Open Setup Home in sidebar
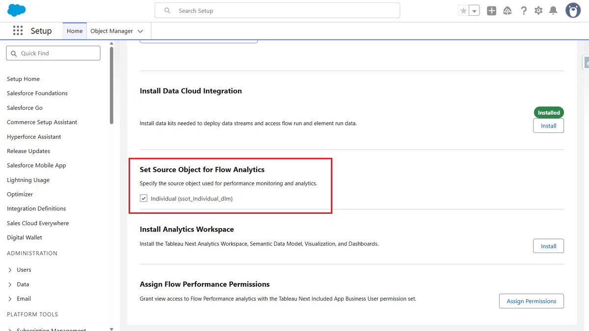This screenshot has width=589, height=331. tap(23, 79)
